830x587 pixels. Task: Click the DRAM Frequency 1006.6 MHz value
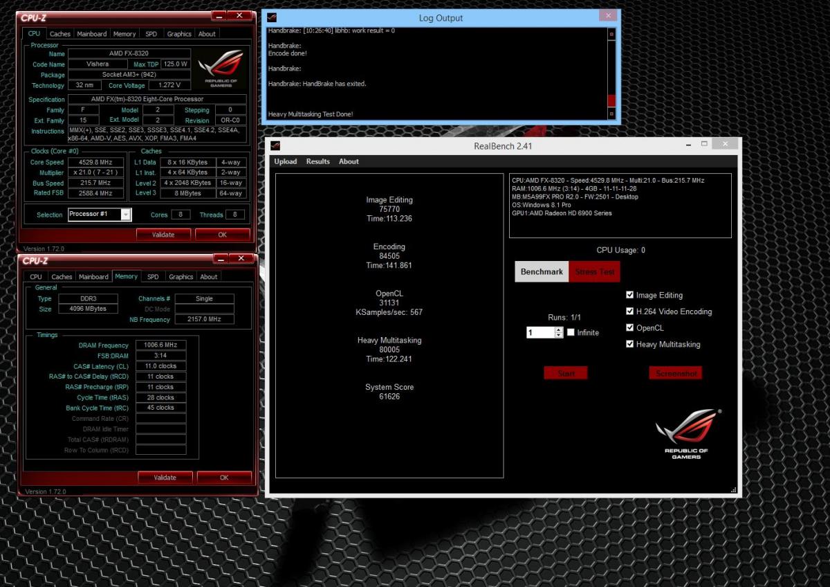click(x=160, y=345)
